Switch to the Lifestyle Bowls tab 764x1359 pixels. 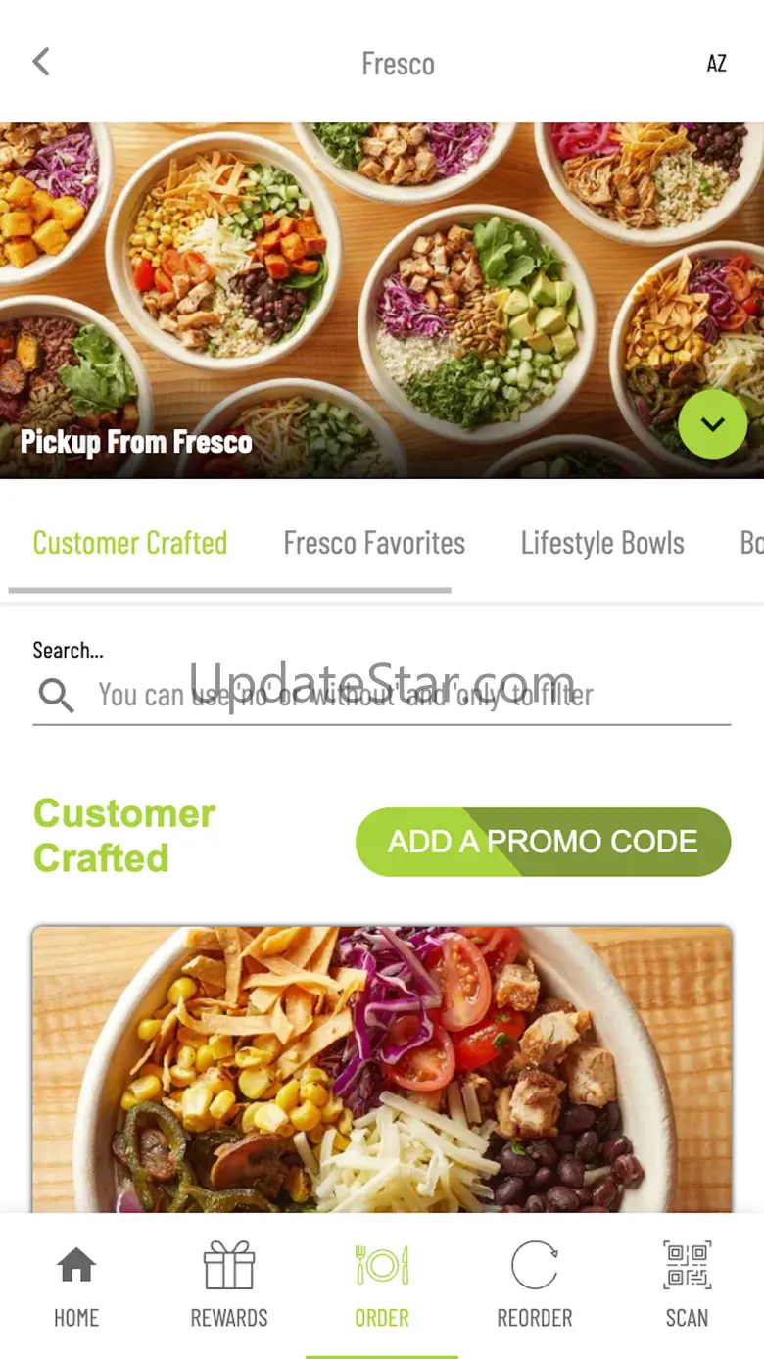(602, 543)
